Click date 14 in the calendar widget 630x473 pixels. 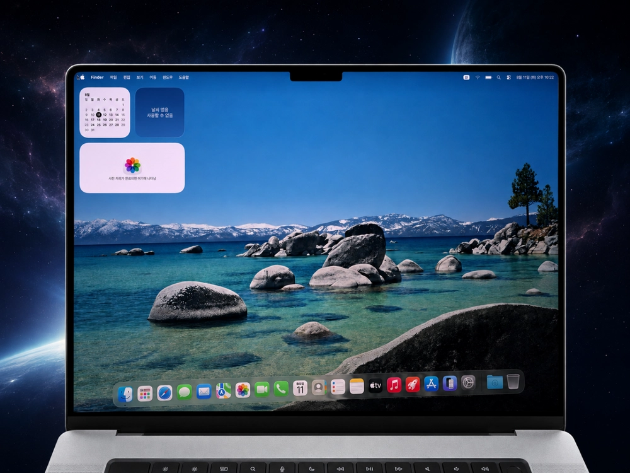[x=117, y=115]
